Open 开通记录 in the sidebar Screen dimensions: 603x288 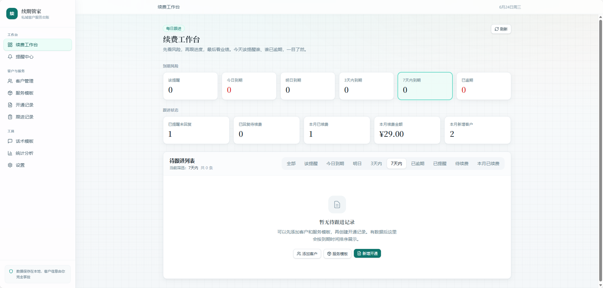tap(38, 105)
